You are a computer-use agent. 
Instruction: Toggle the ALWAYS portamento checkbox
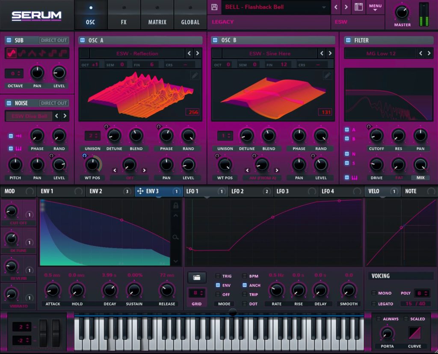[379, 319]
